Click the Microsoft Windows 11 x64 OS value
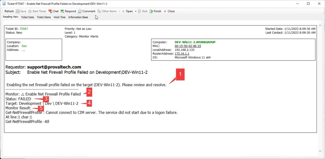The width and height of the screenshot is (325, 159). coord(192,58)
